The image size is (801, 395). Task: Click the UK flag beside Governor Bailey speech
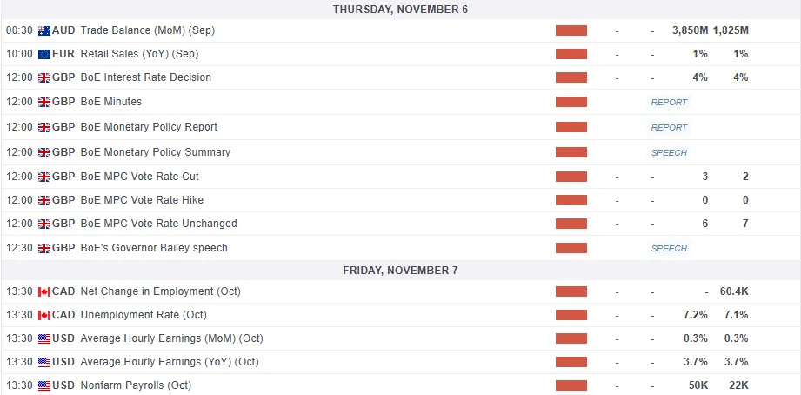tap(44, 248)
